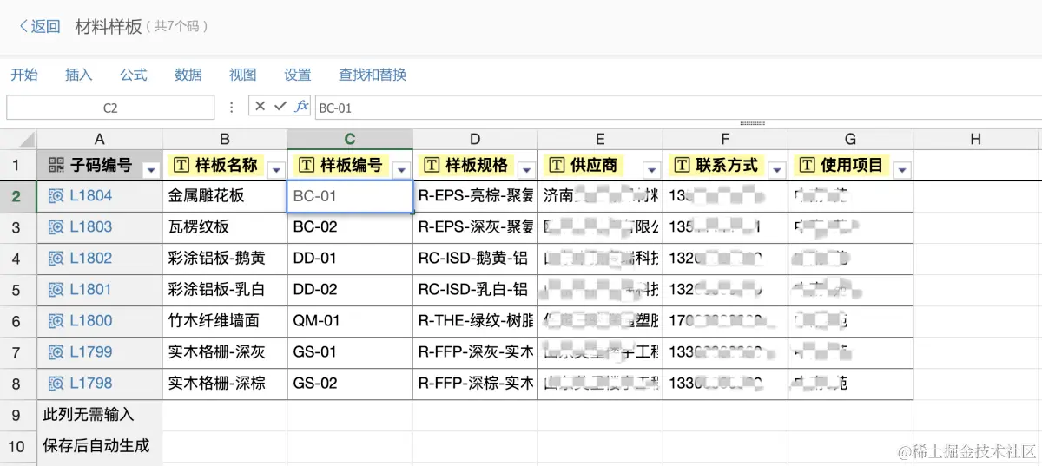
Task: Select cell 此列无需输入
Action: [100, 415]
